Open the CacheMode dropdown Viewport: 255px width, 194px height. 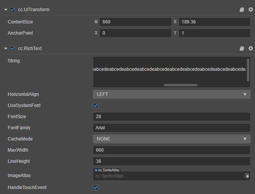tap(172, 139)
